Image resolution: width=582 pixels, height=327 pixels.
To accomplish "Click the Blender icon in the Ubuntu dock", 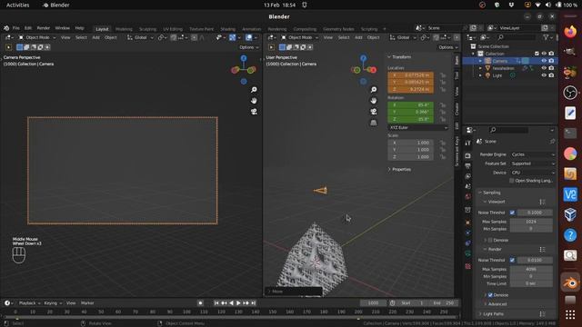I will click(570, 283).
